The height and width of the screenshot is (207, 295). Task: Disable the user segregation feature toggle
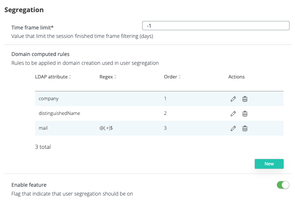[x=283, y=185]
